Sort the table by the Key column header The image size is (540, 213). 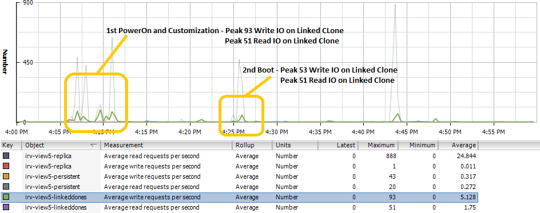click(11, 145)
